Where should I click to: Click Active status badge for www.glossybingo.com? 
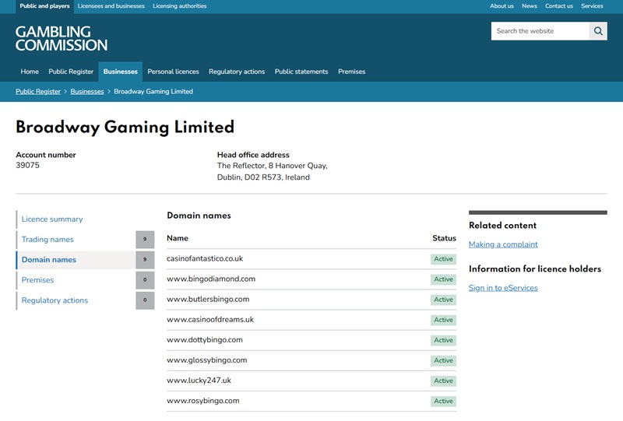[443, 360]
